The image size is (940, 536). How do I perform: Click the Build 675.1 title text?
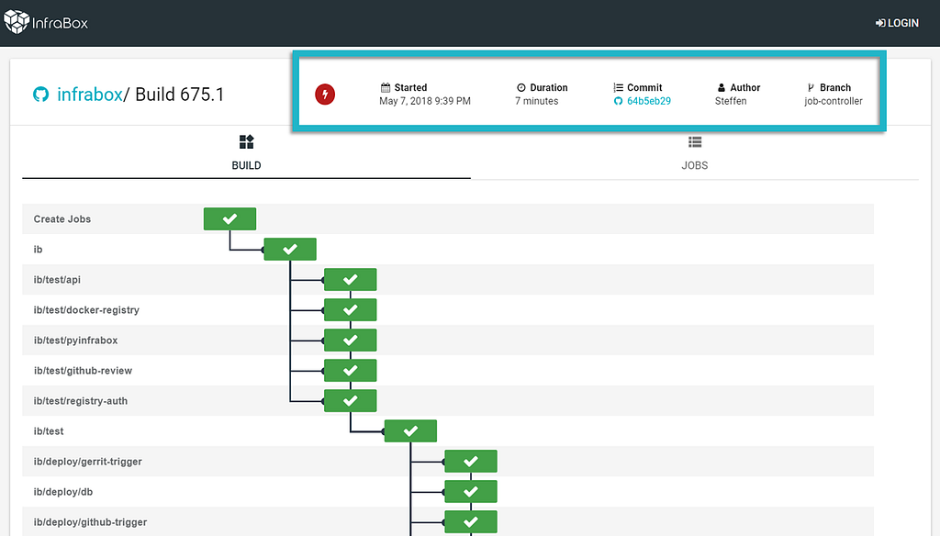point(179,95)
